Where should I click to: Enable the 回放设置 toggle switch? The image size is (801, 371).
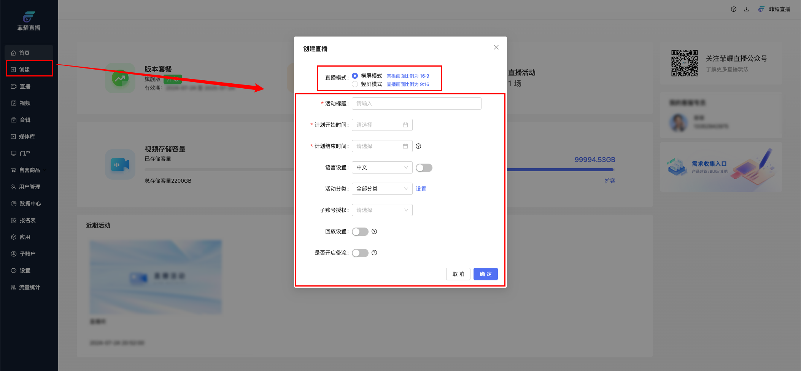[360, 232]
